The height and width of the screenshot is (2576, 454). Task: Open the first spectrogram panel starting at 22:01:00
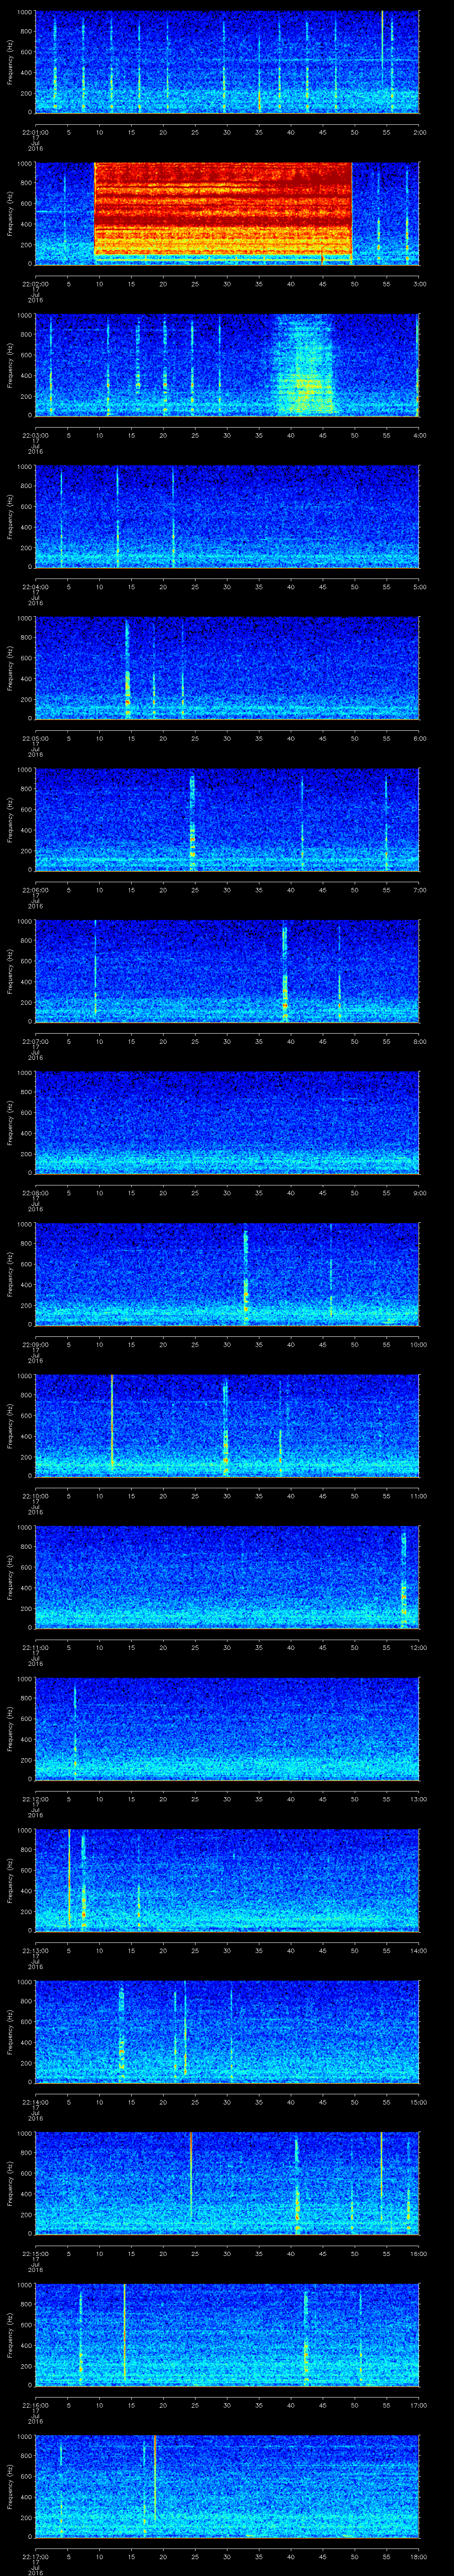pyautogui.click(x=227, y=62)
